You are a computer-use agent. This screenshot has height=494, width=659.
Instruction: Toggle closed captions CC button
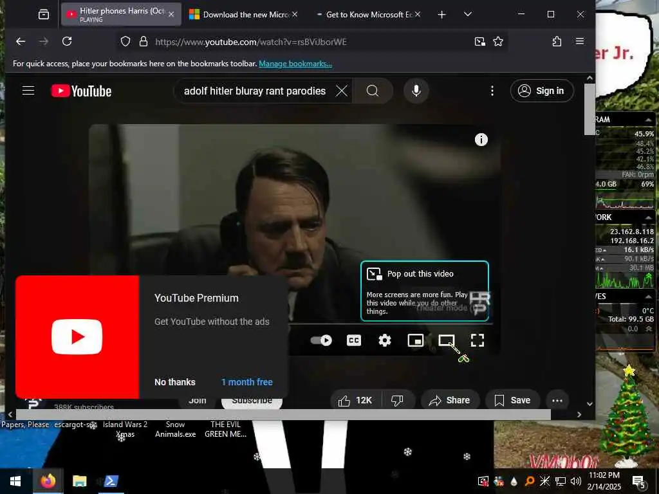point(353,340)
